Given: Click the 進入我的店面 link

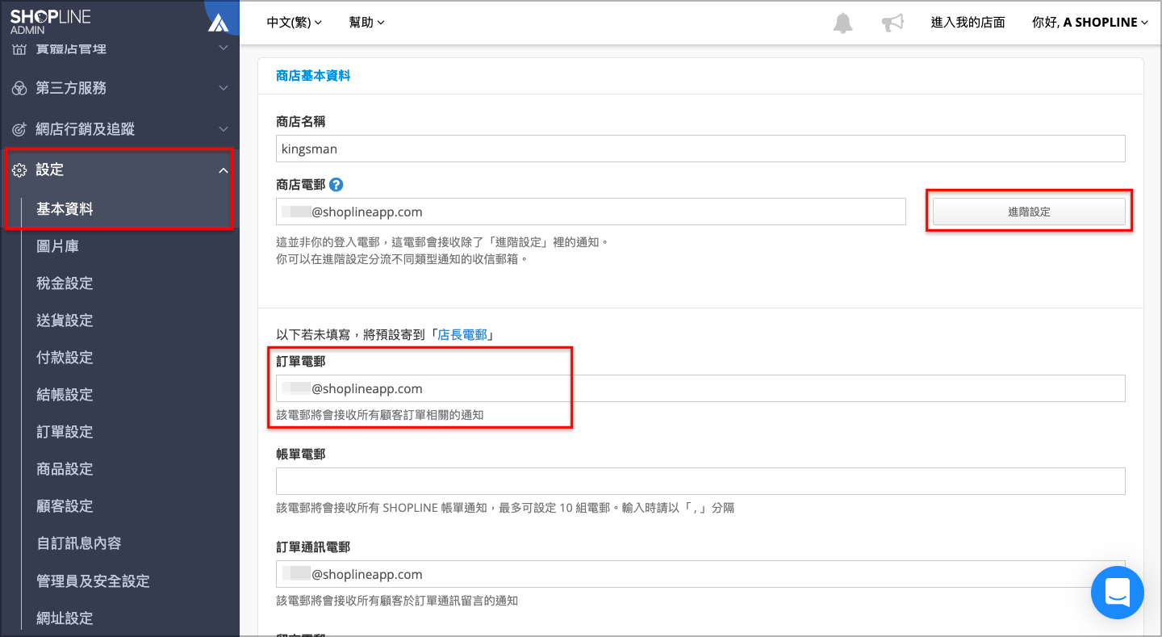Looking at the screenshot, I should (x=968, y=23).
